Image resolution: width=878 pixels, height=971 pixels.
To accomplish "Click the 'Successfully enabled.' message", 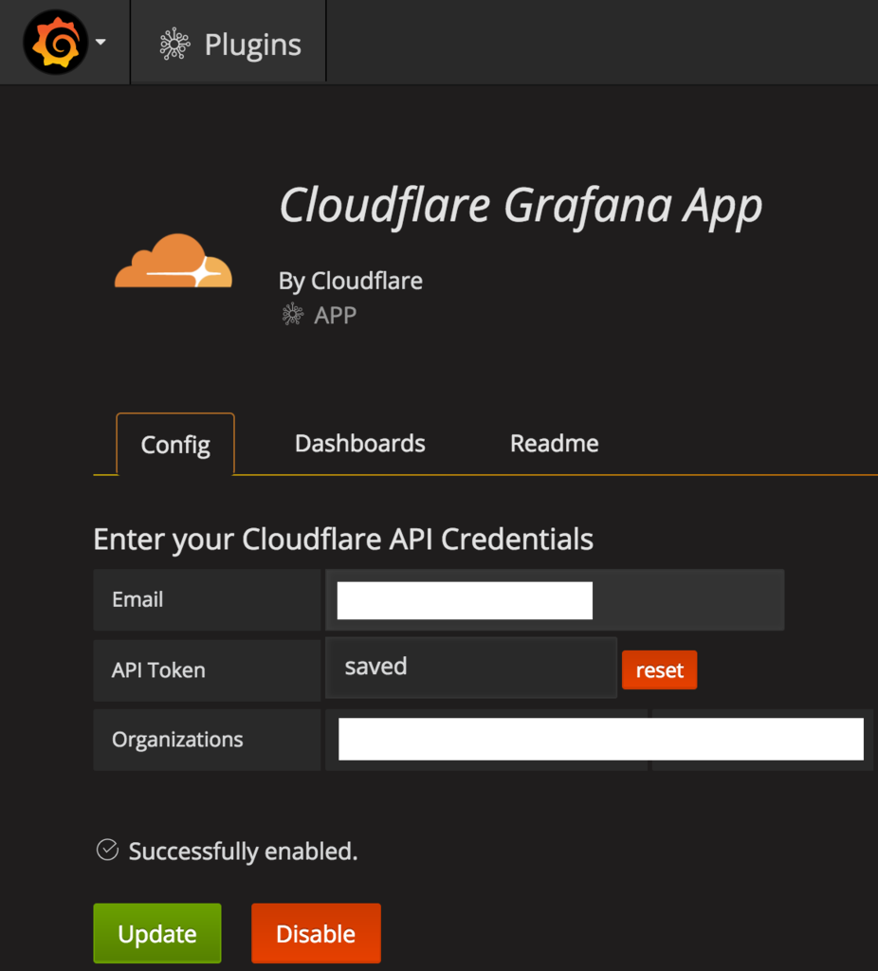I will point(243,852).
